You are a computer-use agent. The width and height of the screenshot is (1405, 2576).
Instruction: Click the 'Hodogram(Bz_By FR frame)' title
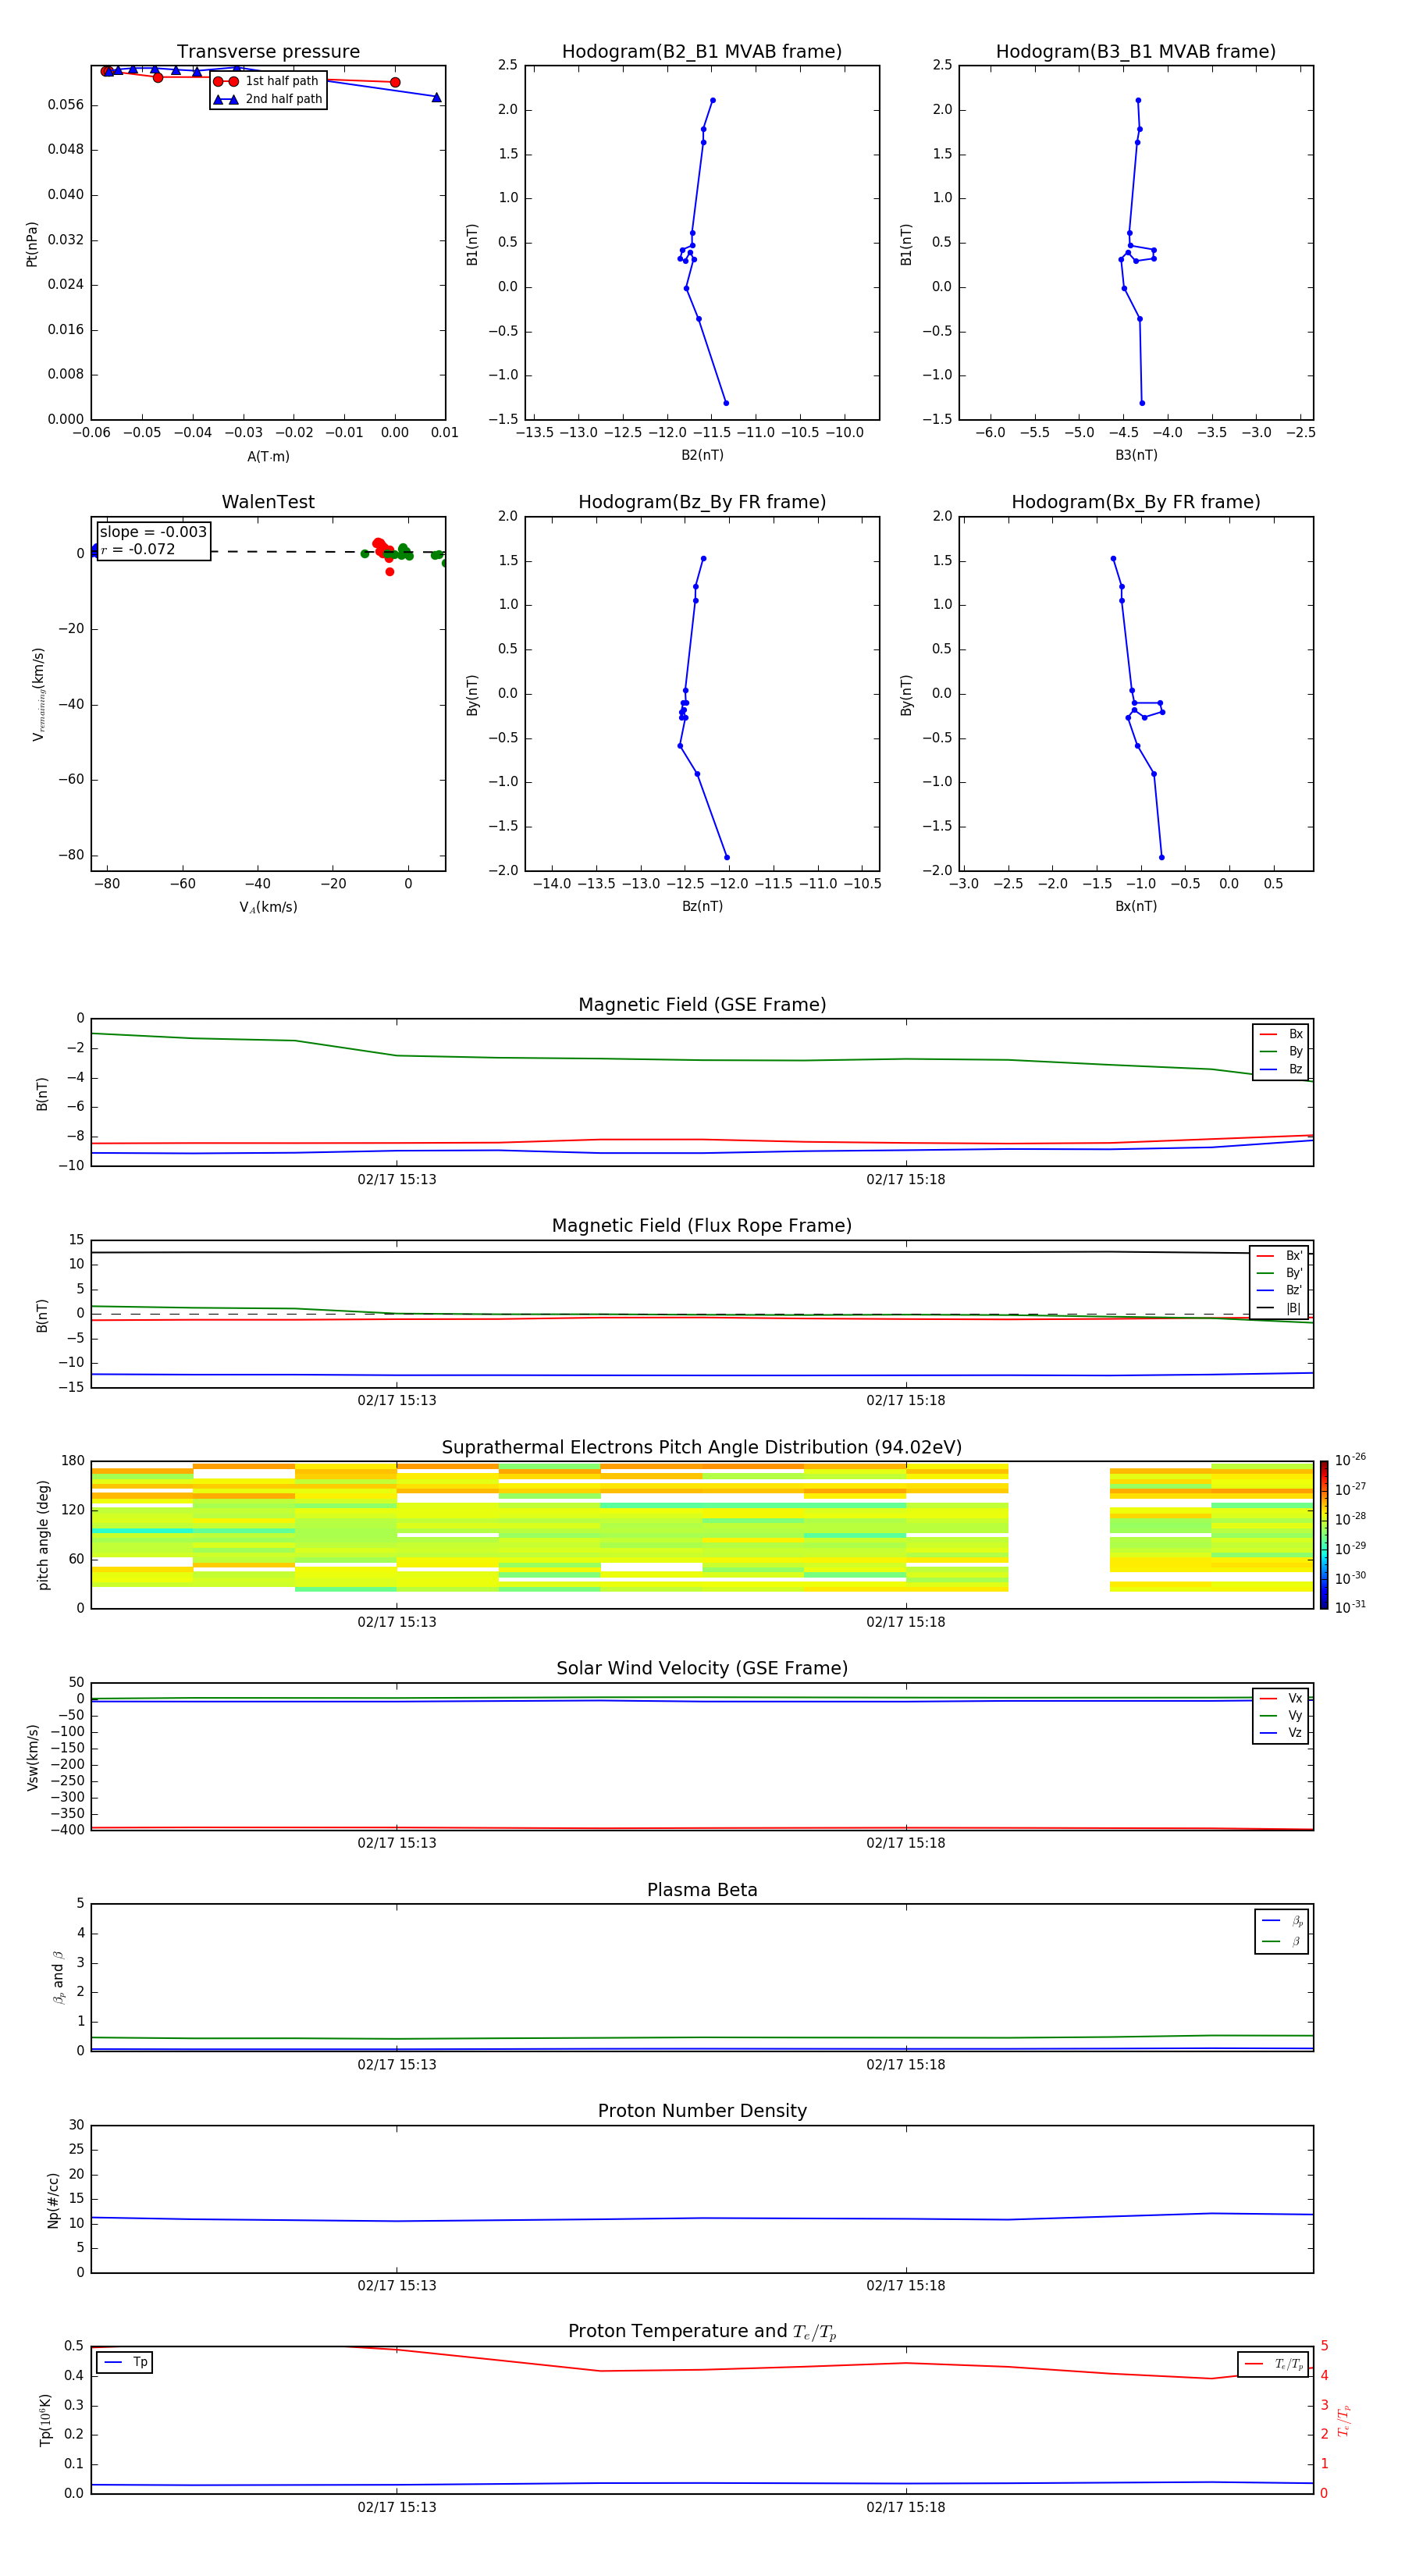(702, 502)
